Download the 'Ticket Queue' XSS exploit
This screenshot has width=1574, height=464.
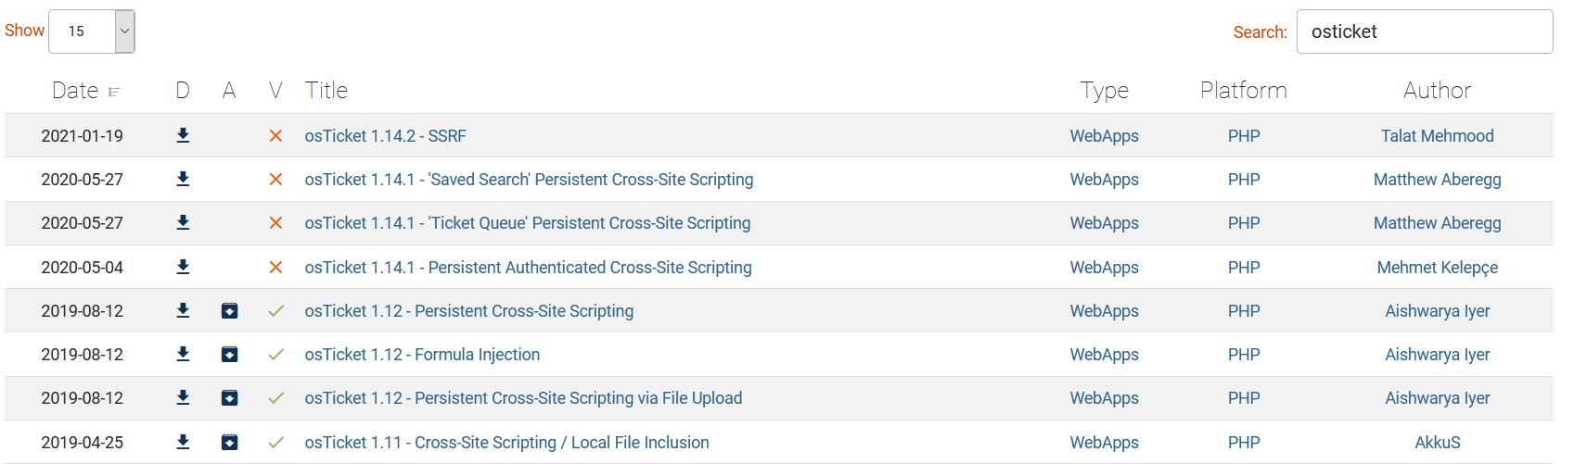click(x=183, y=223)
